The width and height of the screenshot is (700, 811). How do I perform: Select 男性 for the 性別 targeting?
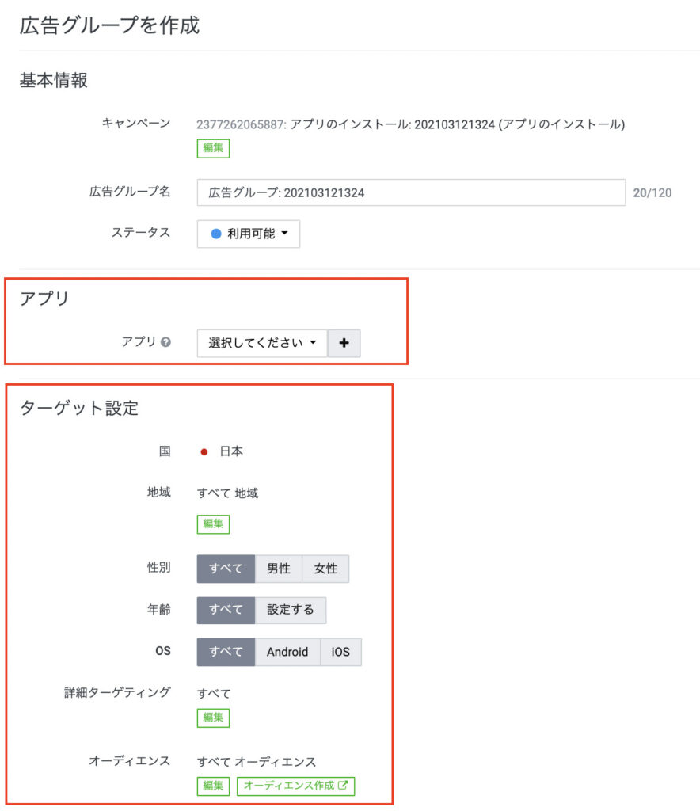279,568
